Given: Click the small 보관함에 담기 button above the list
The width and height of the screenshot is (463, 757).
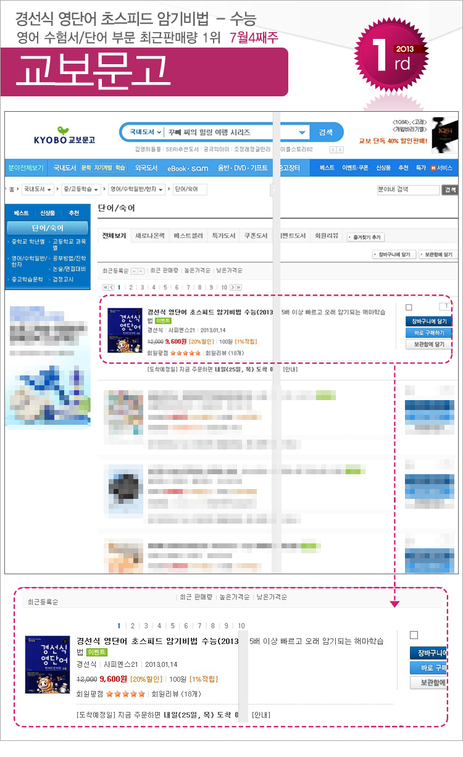Looking at the screenshot, I should (x=438, y=254).
